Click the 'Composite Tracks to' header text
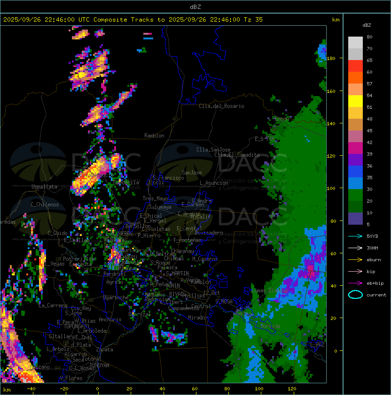This screenshot has height=395, width=391. (x=129, y=20)
